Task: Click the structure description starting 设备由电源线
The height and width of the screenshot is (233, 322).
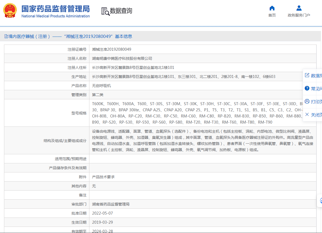Action: click(203, 140)
